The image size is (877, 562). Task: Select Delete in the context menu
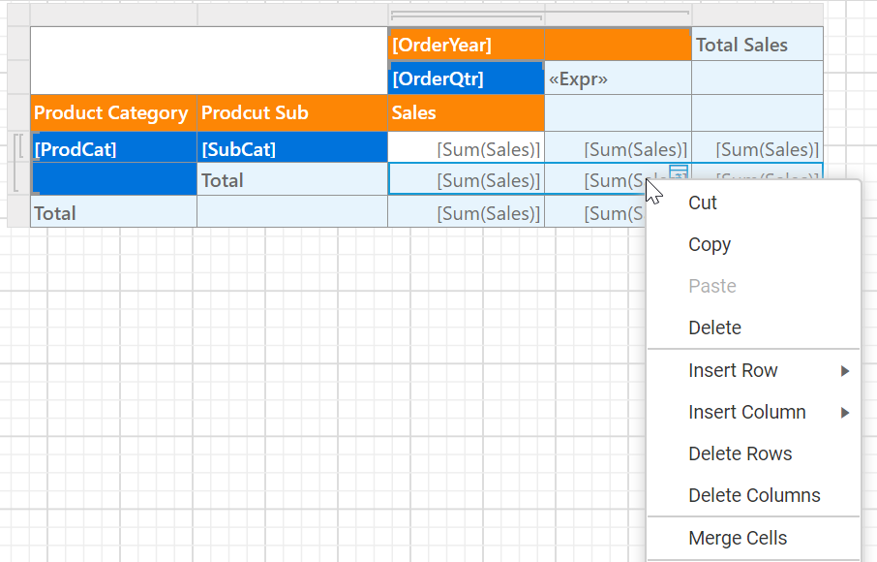[714, 328]
